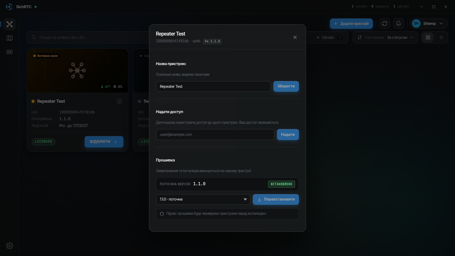Click the Надати access button
The width and height of the screenshot is (455, 256).
tap(288, 135)
